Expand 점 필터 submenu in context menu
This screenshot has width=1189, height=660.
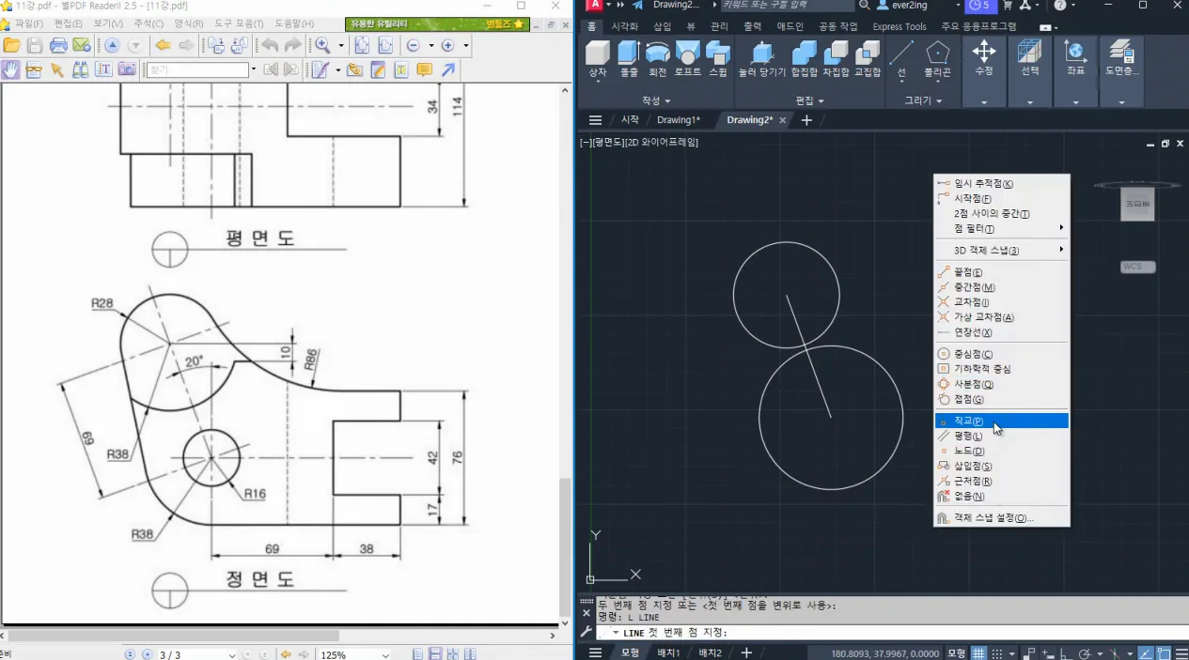coord(1002,228)
